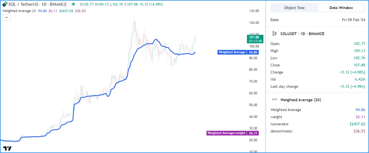Click the Weighted Average 20 legend title
The height and width of the screenshot is (153, 369).
pos(19,11)
